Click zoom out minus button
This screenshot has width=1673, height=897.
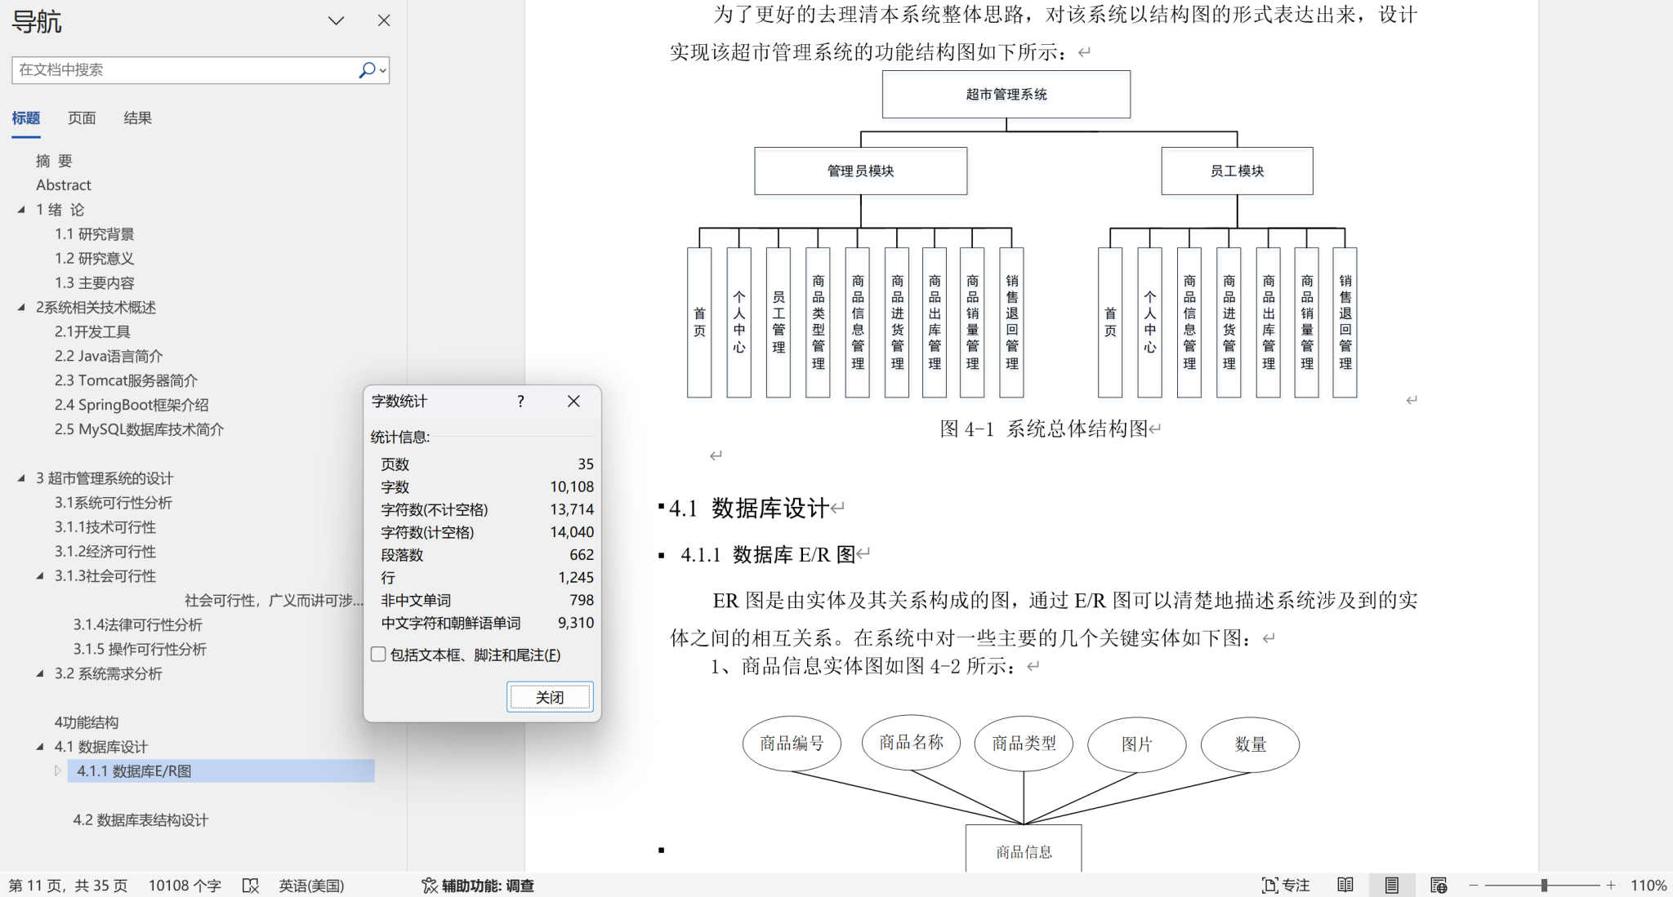(x=1474, y=886)
